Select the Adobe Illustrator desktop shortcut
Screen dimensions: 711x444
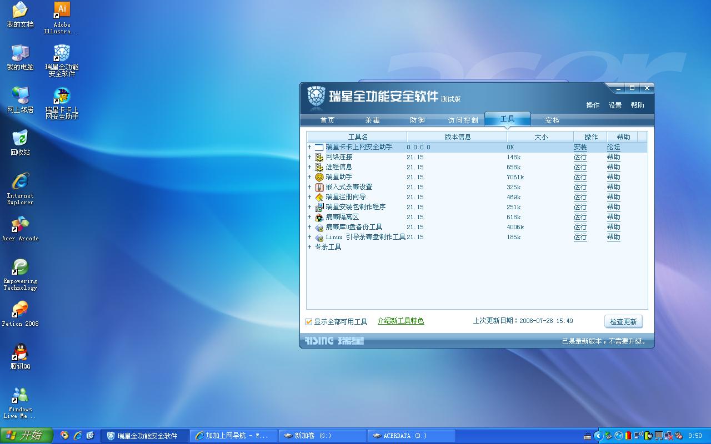point(62,18)
